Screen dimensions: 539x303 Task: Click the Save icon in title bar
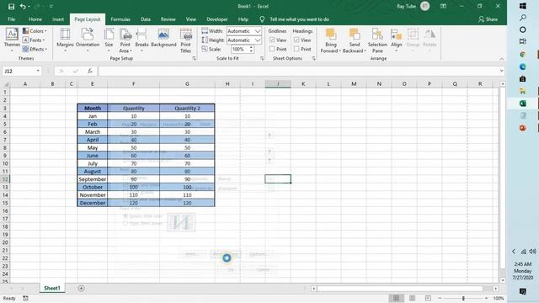coord(11,7)
